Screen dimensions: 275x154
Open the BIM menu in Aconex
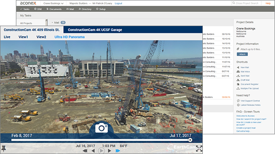tap(38, 9)
